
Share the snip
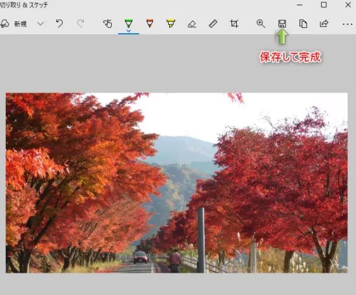click(324, 23)
